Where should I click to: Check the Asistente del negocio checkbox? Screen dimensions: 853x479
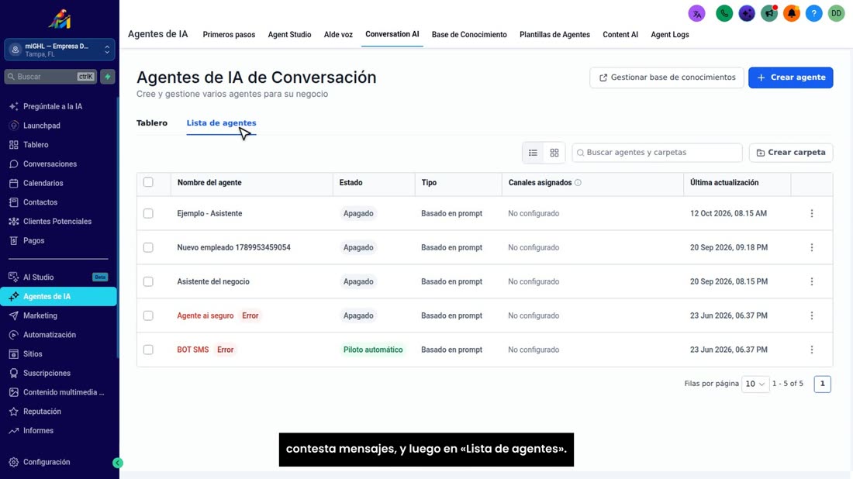[x=148, y=281]
